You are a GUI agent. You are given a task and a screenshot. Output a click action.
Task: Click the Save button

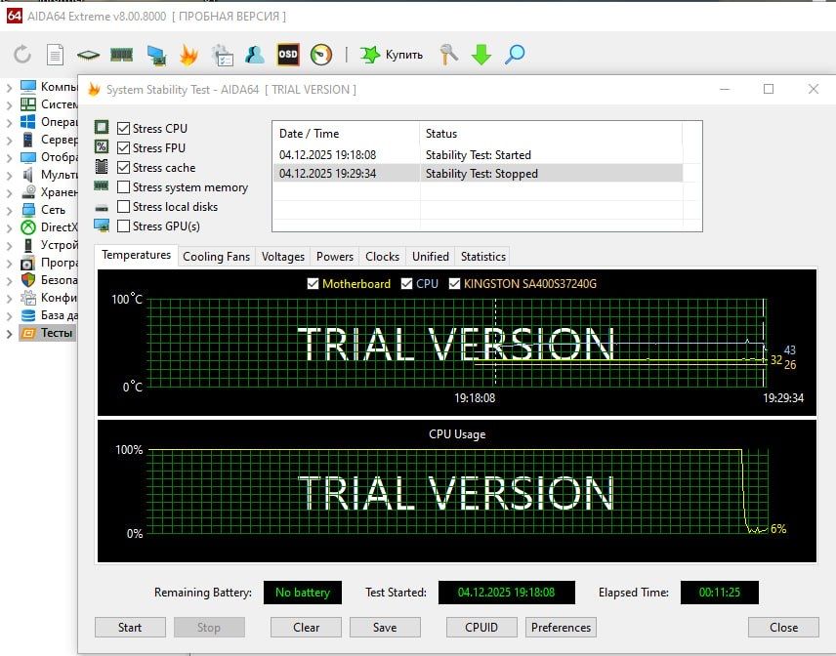385,628
